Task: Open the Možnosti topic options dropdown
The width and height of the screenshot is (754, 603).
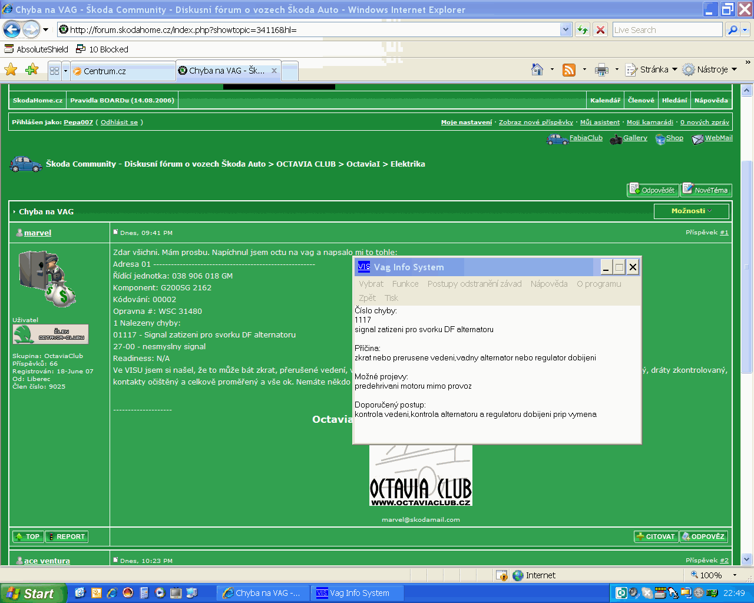Action: click(692, 211)
